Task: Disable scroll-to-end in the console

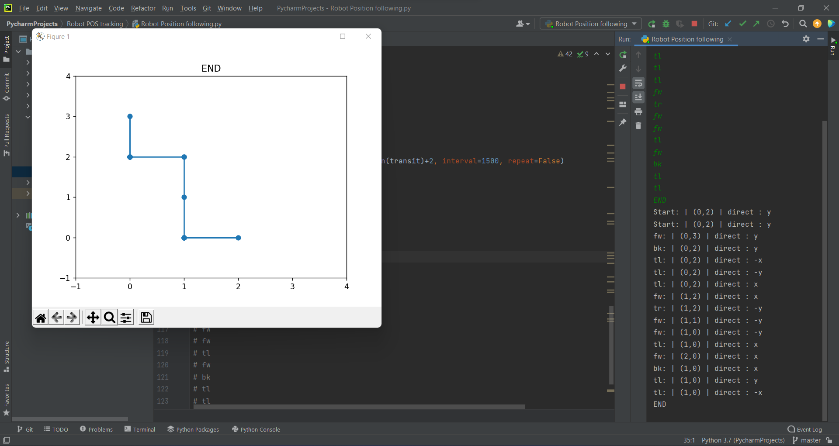Action: [638, 97]
